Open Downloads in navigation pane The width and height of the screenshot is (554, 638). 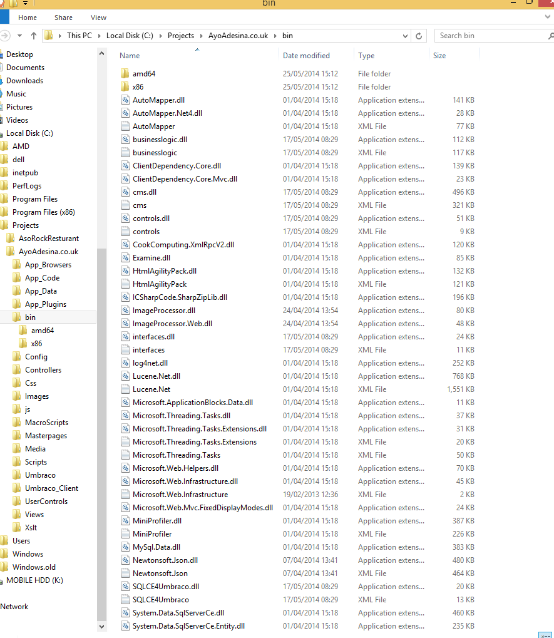[25, 81]
